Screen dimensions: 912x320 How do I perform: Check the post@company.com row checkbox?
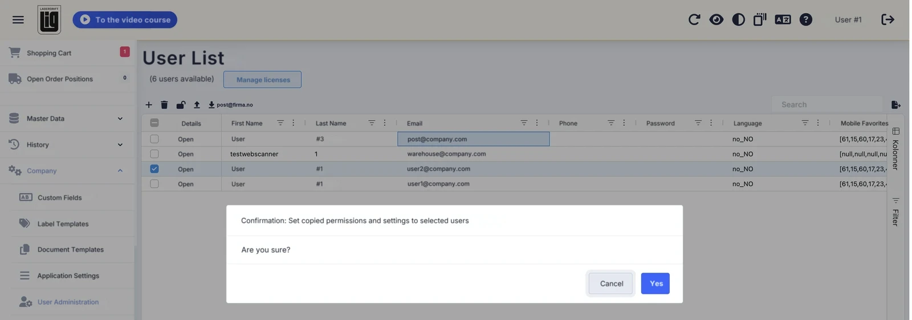pos(154,139)
